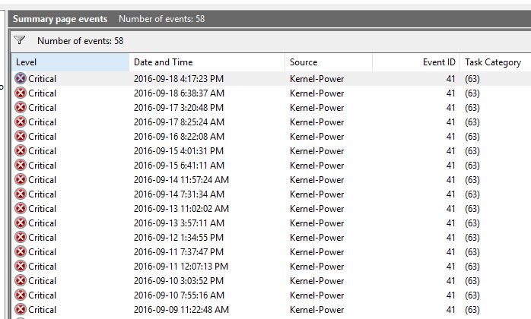Select the date 2016-09-11 12:07:13 PM
The image size is (531, 319).
click(x=181, y=267)
